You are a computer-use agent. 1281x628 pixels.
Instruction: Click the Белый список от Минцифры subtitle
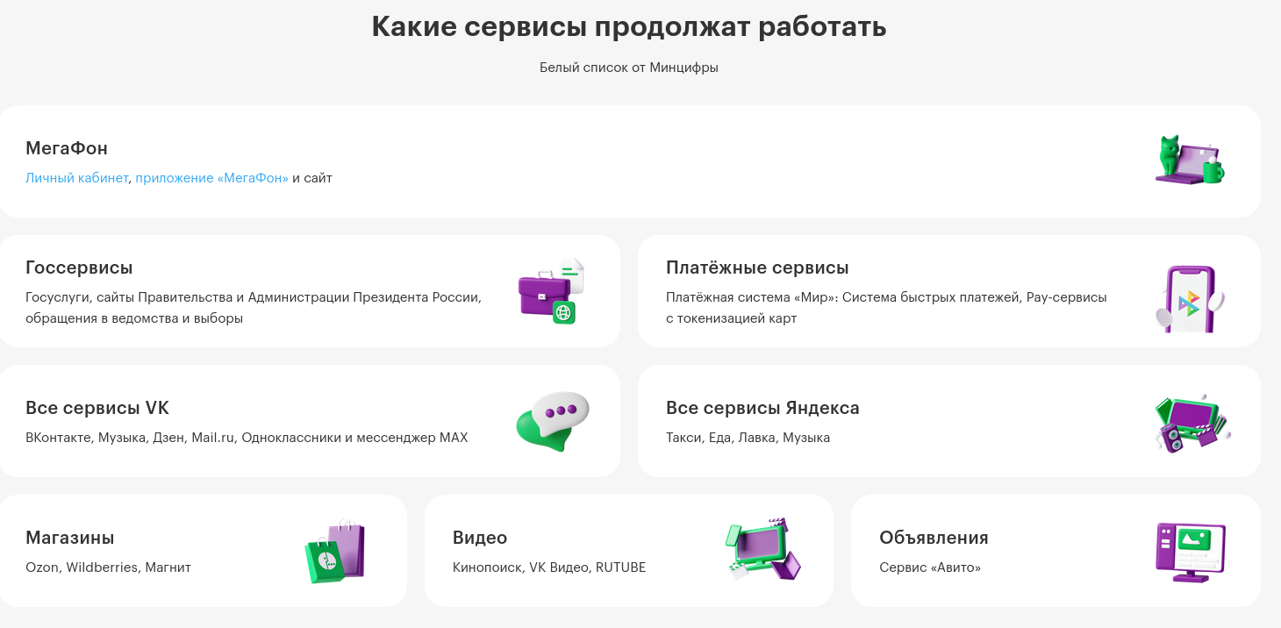(628, 68)
